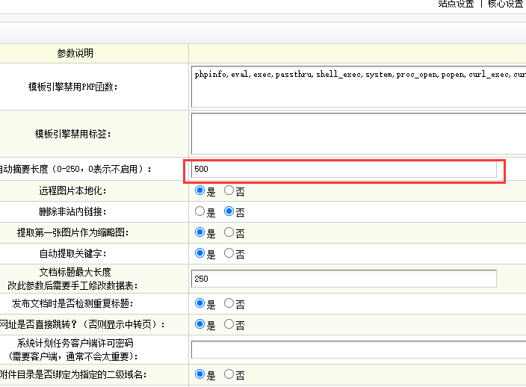Click the 模板引擎禁用PHP函数 text area
This screenshot has width=526, height=387.
click(x=359, y=87)
